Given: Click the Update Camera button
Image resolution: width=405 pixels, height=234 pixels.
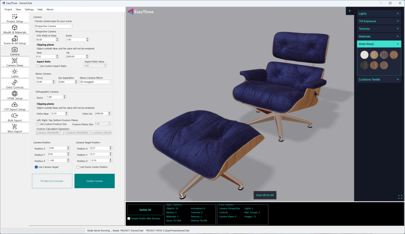Looking at the screenshot, I should pos(95,181).
